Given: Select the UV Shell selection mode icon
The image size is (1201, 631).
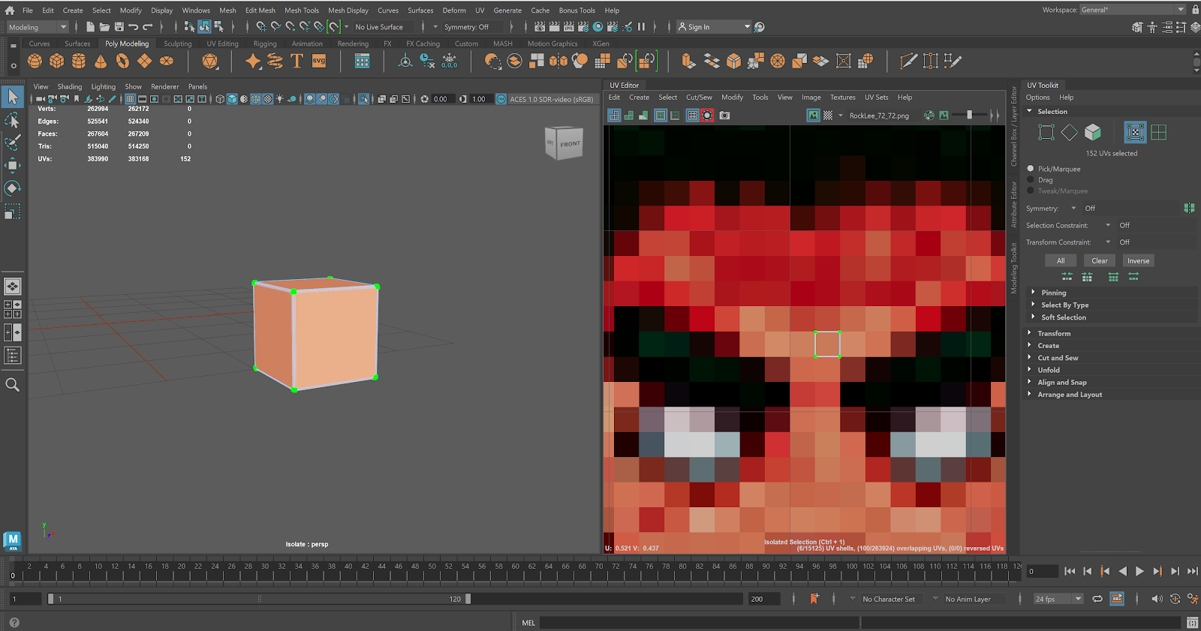Looking at the screenshot, I should (1159, 133).
